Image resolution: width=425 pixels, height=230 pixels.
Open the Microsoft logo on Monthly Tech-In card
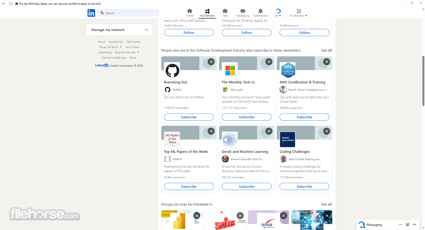[x=230, y=70]
